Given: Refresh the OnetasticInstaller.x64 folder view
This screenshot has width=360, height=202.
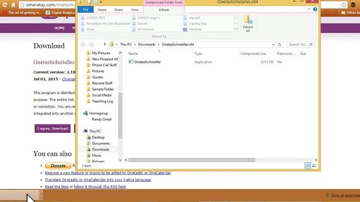Looking at the screenshot, I should pyautogui.click(x=280, y=44).
